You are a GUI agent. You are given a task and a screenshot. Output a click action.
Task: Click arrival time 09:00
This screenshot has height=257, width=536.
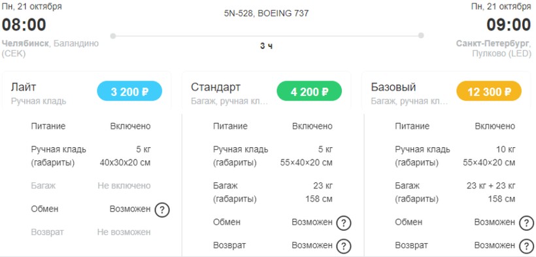click(x=509, y=25)
